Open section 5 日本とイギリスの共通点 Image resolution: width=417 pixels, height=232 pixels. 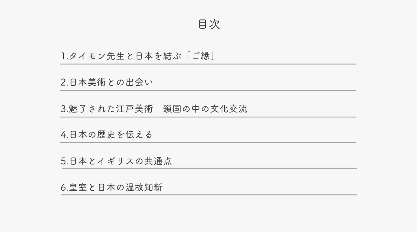coord(116,161)
